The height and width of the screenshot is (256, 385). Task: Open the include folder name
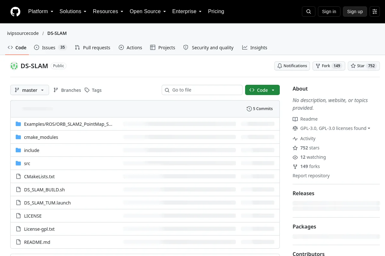[x=32, y=150]
